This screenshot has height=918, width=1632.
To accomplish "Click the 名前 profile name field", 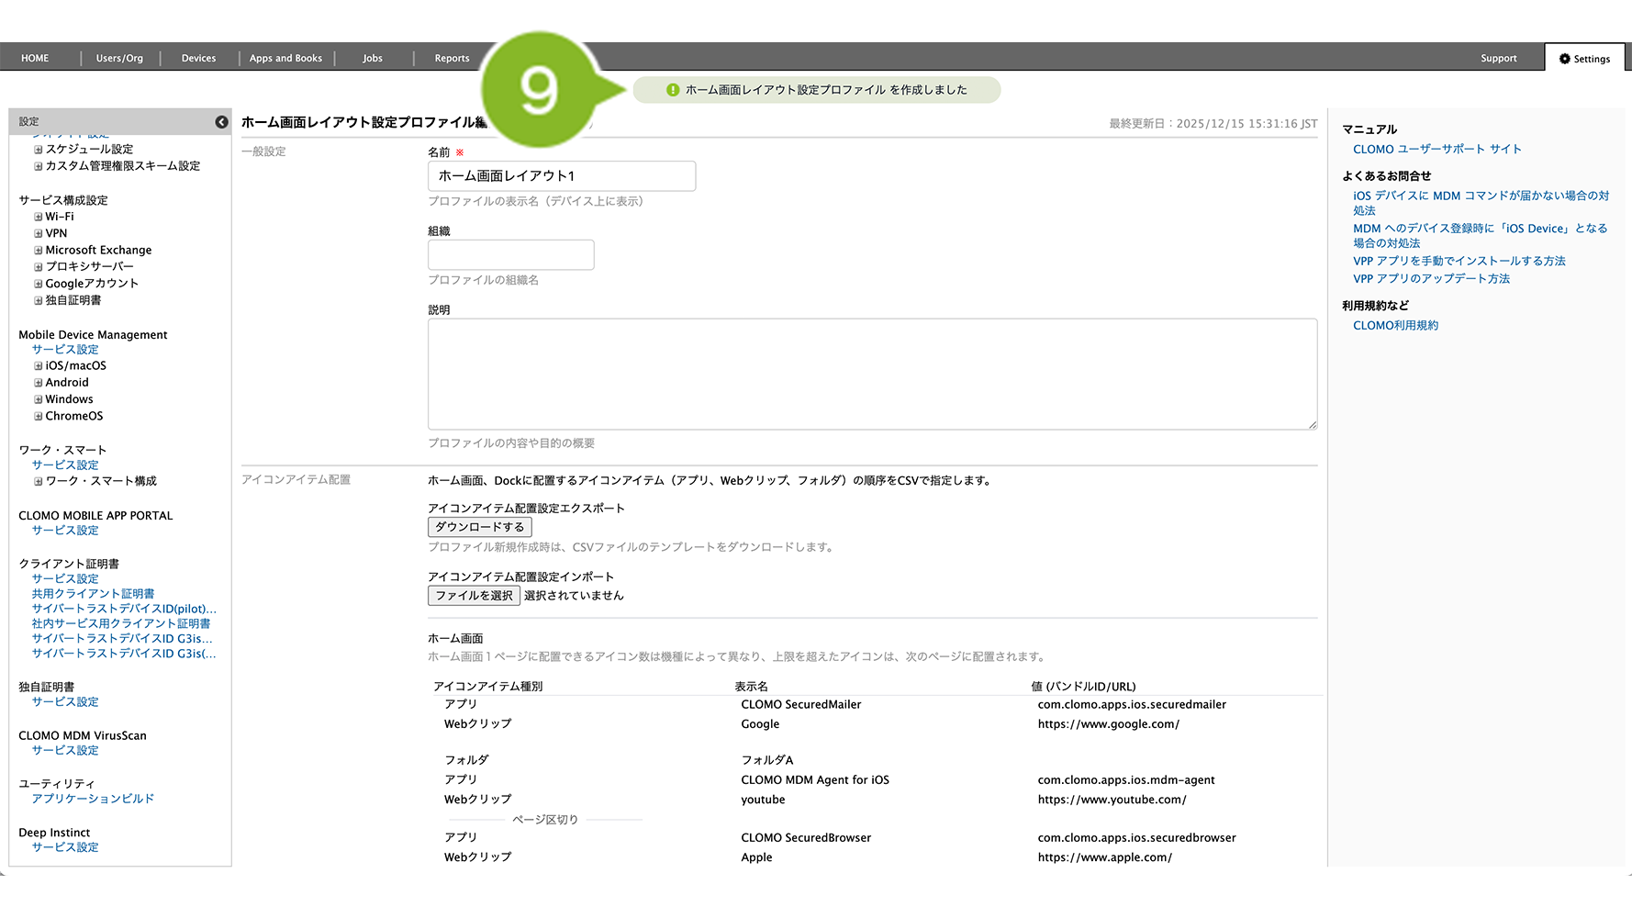I will pyautogui.click(x=561, y=176).
